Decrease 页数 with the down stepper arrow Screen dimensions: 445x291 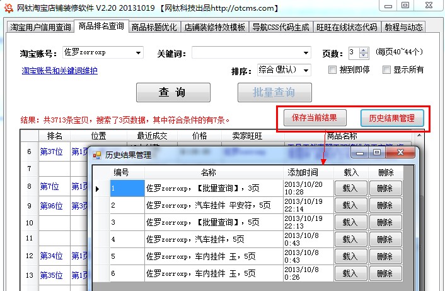point(364,56)
